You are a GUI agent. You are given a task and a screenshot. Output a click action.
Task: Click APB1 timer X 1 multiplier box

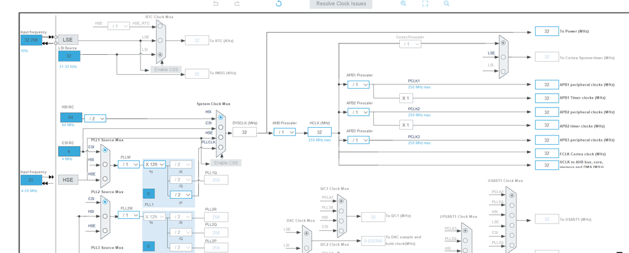(406, 98)
